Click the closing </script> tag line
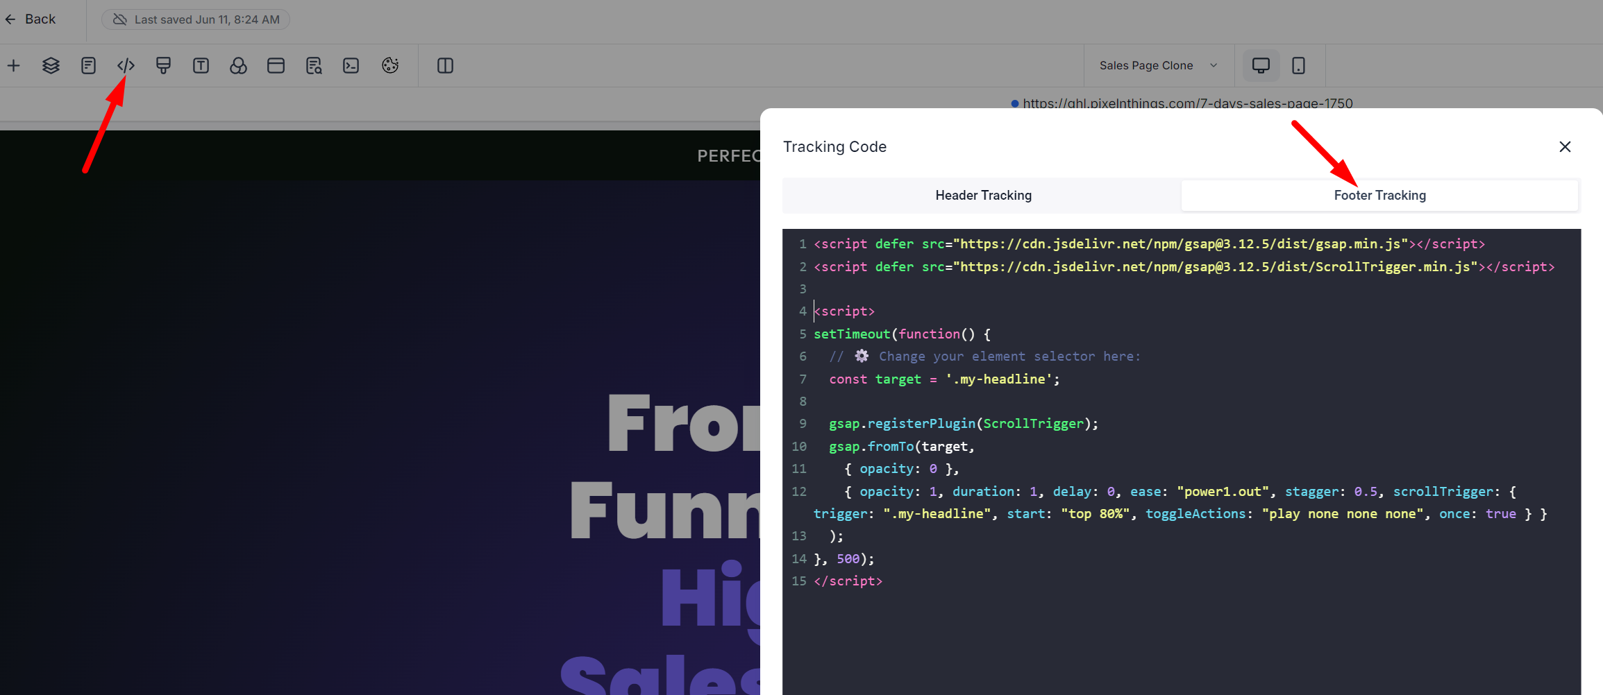Screen dimensions: 1603x695 point(848,581)
